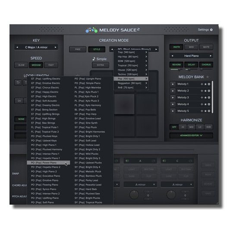This screenshot has width=233, height=233.
Task: Play Melody 2 in Melody Bank
Action: (x=173, y=91)
